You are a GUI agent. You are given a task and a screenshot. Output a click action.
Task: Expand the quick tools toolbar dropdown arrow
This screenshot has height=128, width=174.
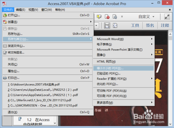122,17
